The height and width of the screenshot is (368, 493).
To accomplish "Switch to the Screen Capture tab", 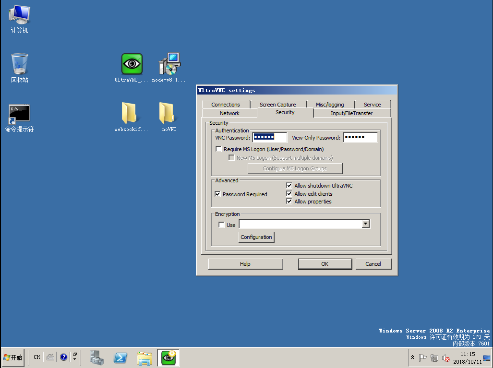I will [x=278, y=104].
